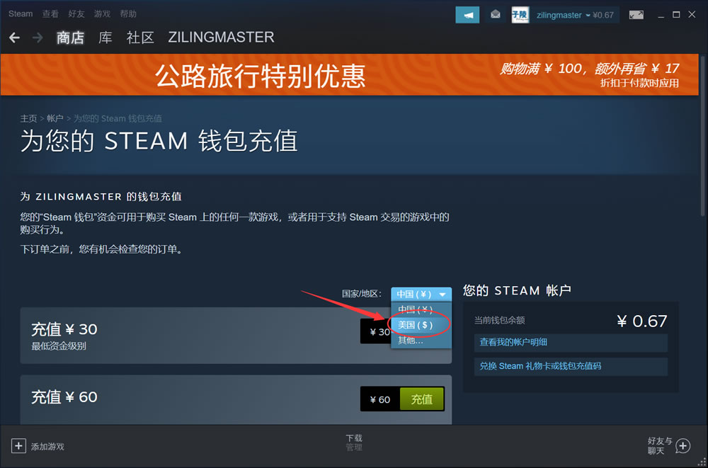Click 添加游戏 label at bottom left
This screenshot has height=468, width=708.
pos(48,447)
